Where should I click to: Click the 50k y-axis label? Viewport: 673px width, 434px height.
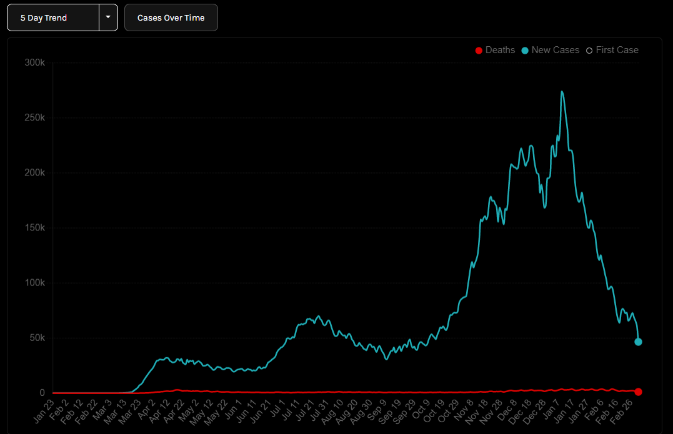click(36, 338)
